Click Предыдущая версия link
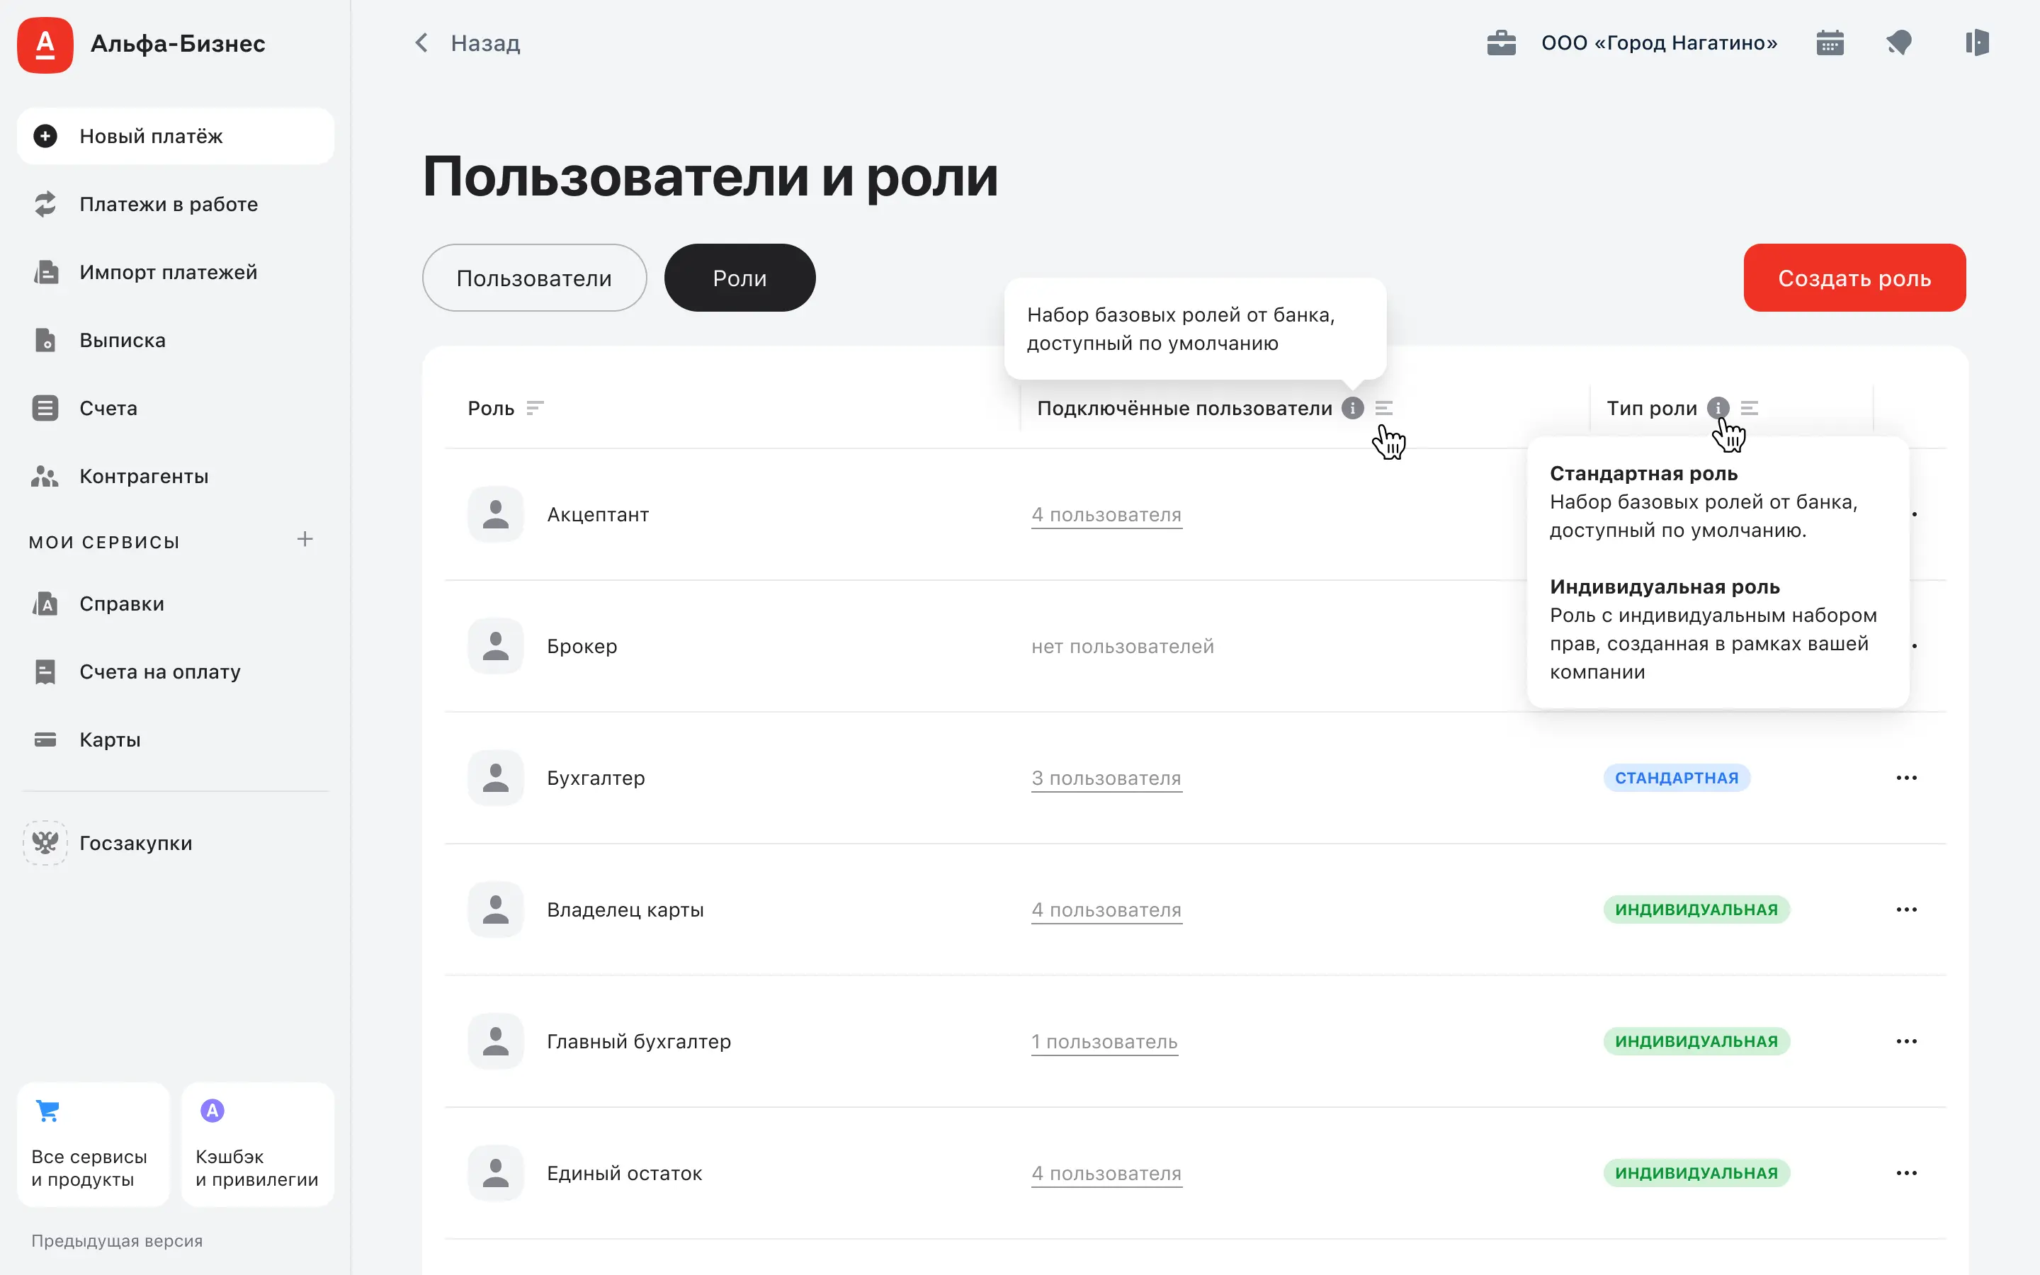 [x=117, y=1240]
